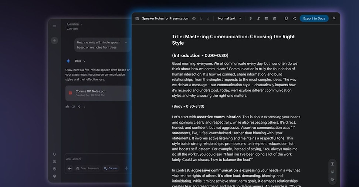Toggle the Deep Research chip
The width and height of the screenshot is (359, 187).
pos(88,169)
